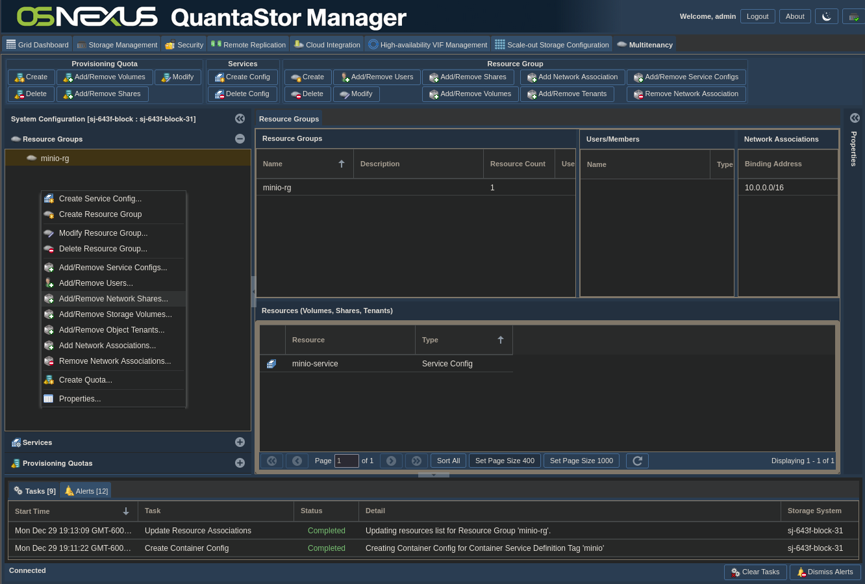Select Create Quota in context menu
The width and height of the screenshot is (865, 584).
(85, 380)
